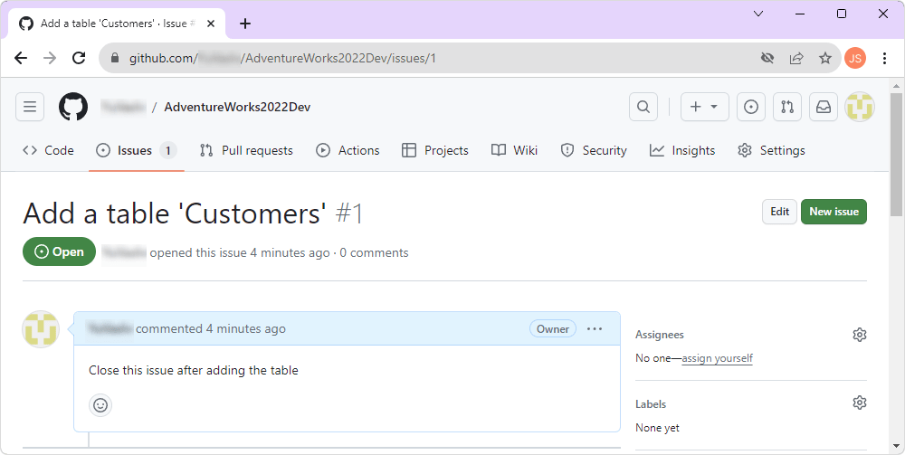
Task: Click the 'None yet' labels text
Action: [657, 428]
